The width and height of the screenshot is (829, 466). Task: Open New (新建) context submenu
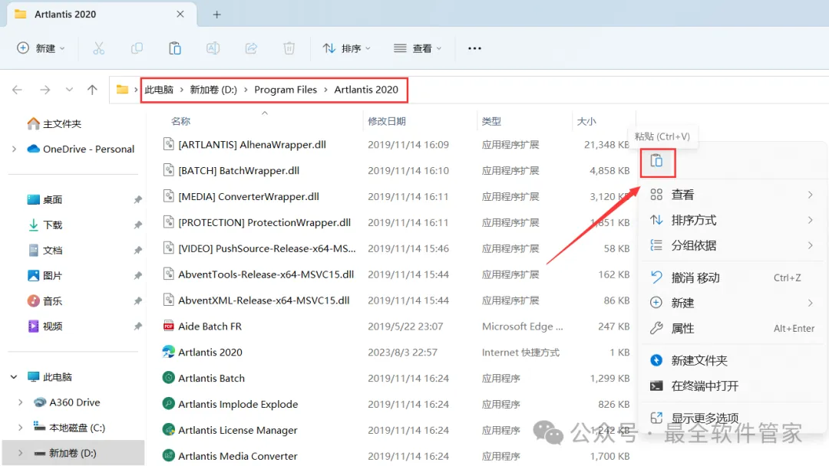pyautogui.click(x=732, y=303)
